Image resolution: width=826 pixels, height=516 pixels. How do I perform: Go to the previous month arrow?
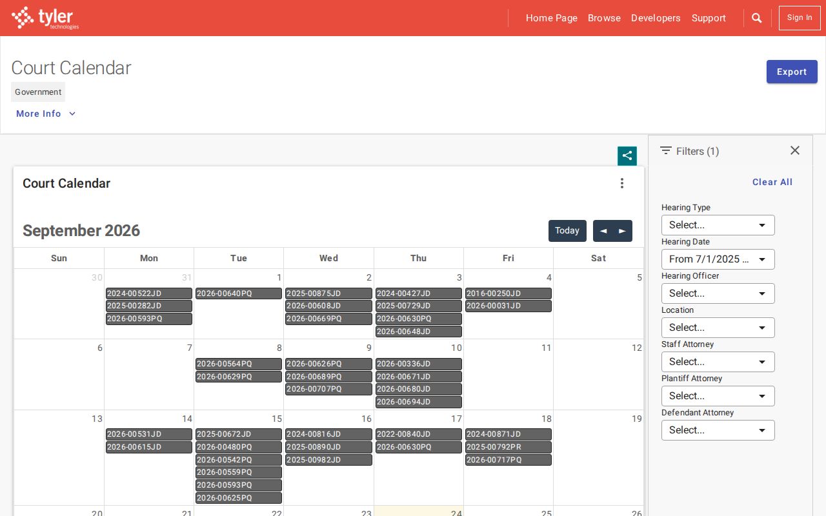pyautogui.click(x=603, y=231)
